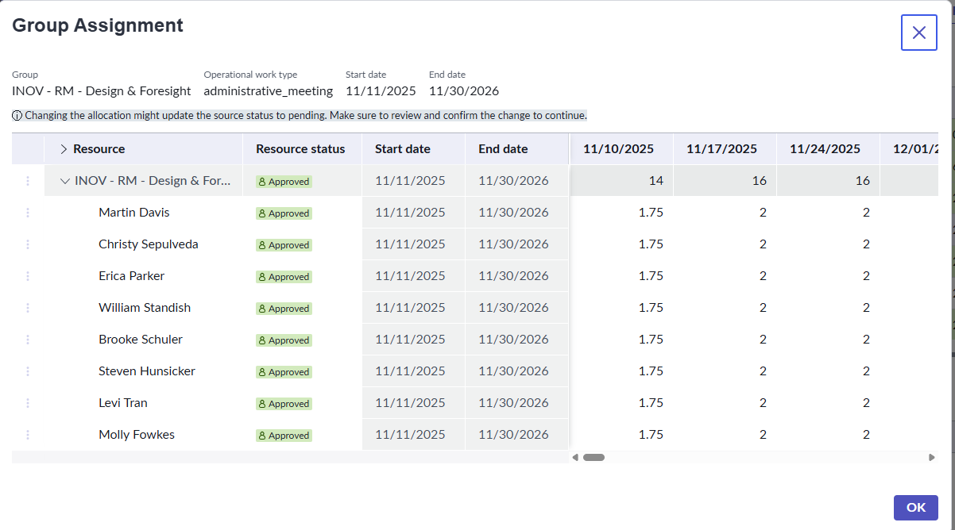The image size is (955, 530).
Task: Open the row menu for Molly Fowkes
Action: [x=28, y=435]
